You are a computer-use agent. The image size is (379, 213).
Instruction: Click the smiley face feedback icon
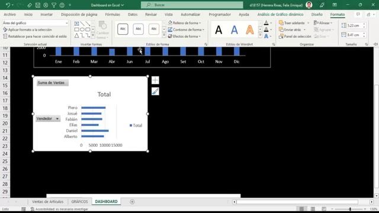(x=62, y=5)
